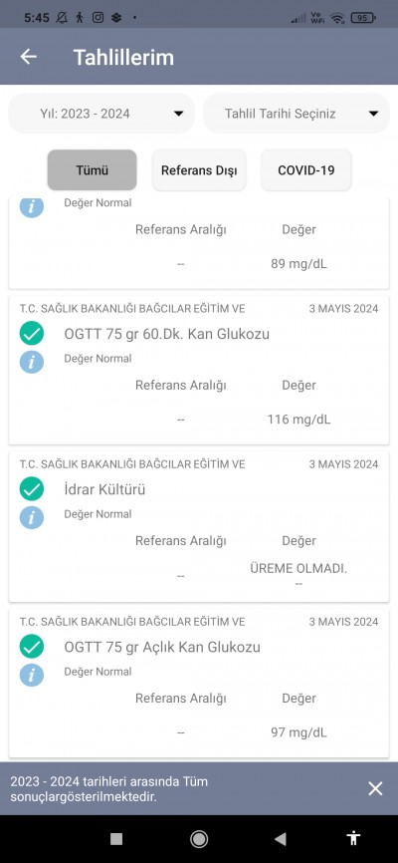The height and width of the screenshot is (863, 398).
Task: Tap Android recent apps square button
Action: [116, 838]
